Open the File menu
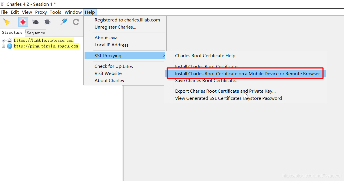344x181 pixels. [x=4, y=12]
